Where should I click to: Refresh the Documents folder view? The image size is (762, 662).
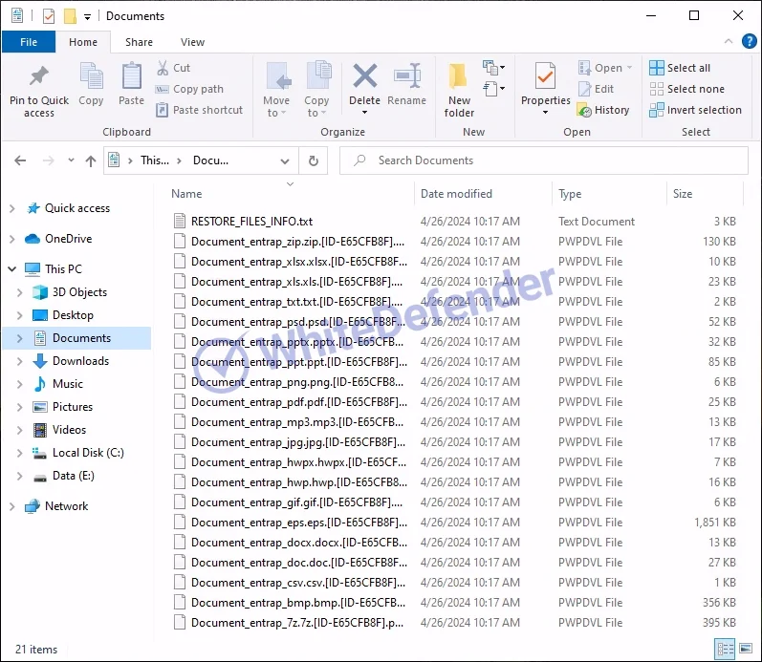pyautogui.click(x=313, y=160)
